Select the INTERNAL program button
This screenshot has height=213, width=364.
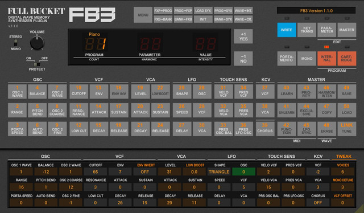pos(327,59)
